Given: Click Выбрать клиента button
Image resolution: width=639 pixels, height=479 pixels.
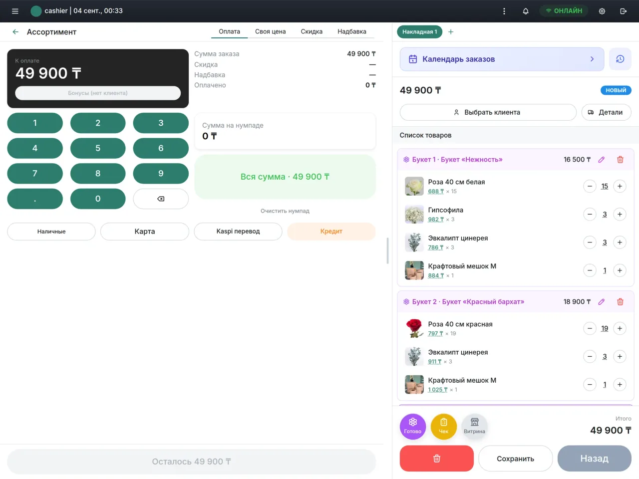Looking at the screenshot, I should (x=488, y=112).
